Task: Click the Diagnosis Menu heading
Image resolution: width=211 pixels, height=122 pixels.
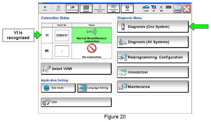Action: click(130, 18)
